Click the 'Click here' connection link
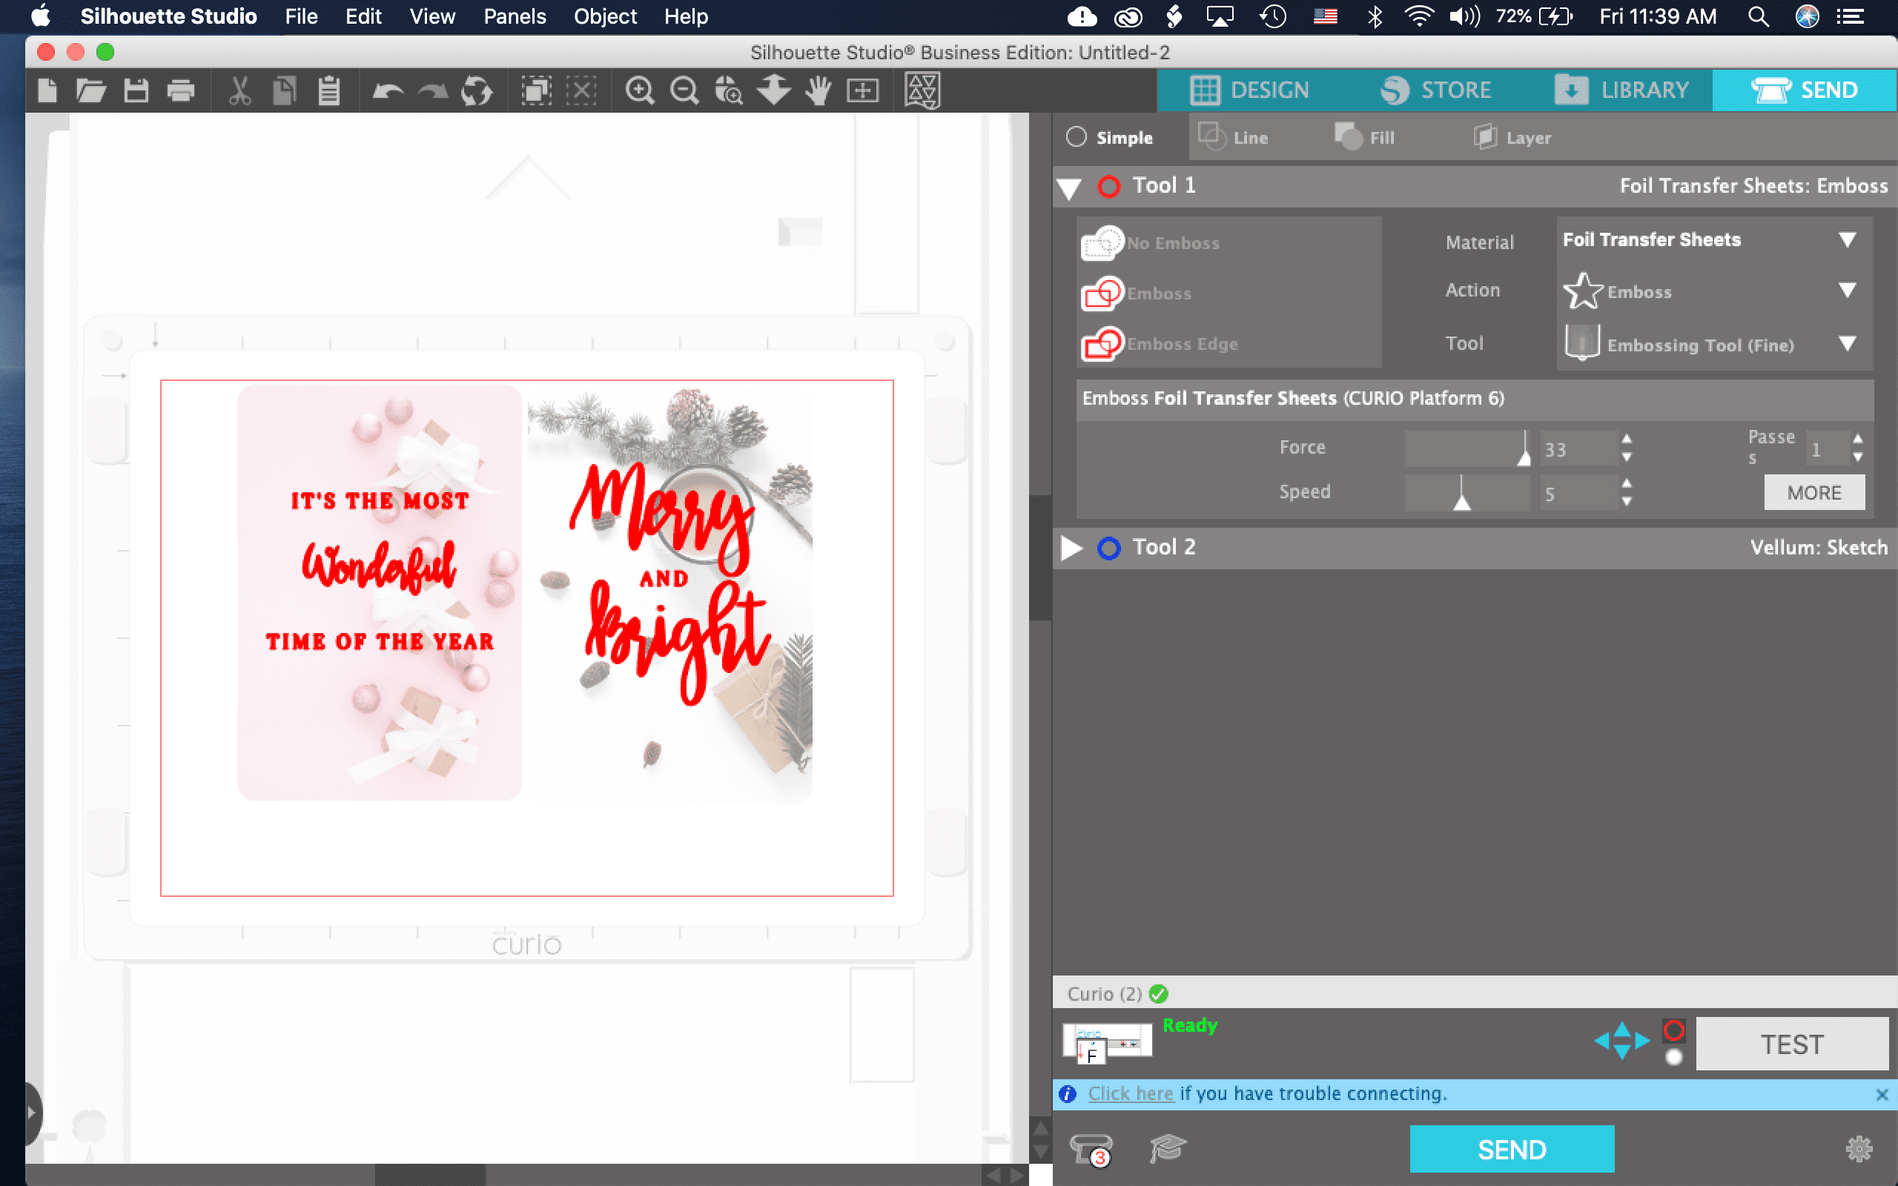1898x1186 pixels. pos(1130,1093)
